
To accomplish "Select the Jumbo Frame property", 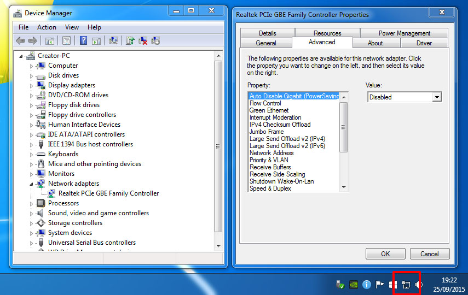I will pos(267,132).
